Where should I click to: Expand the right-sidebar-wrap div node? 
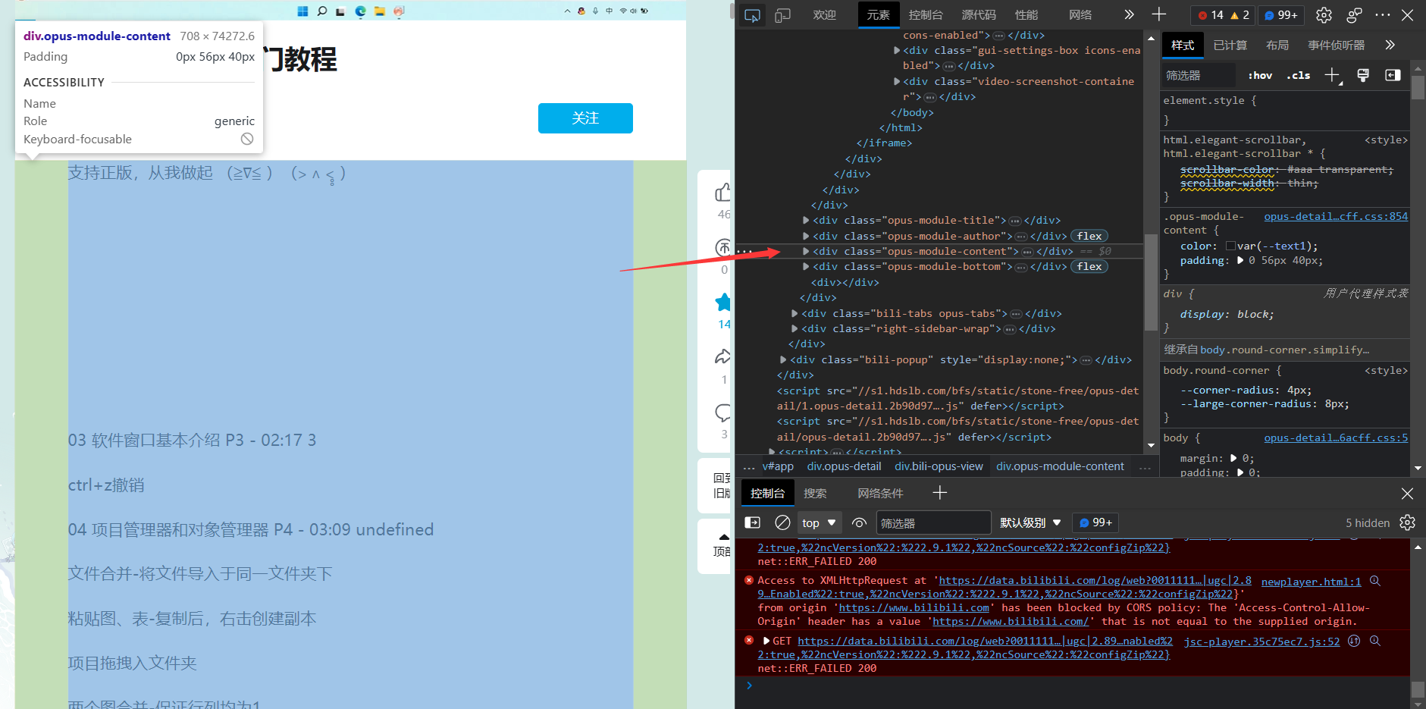794,329
